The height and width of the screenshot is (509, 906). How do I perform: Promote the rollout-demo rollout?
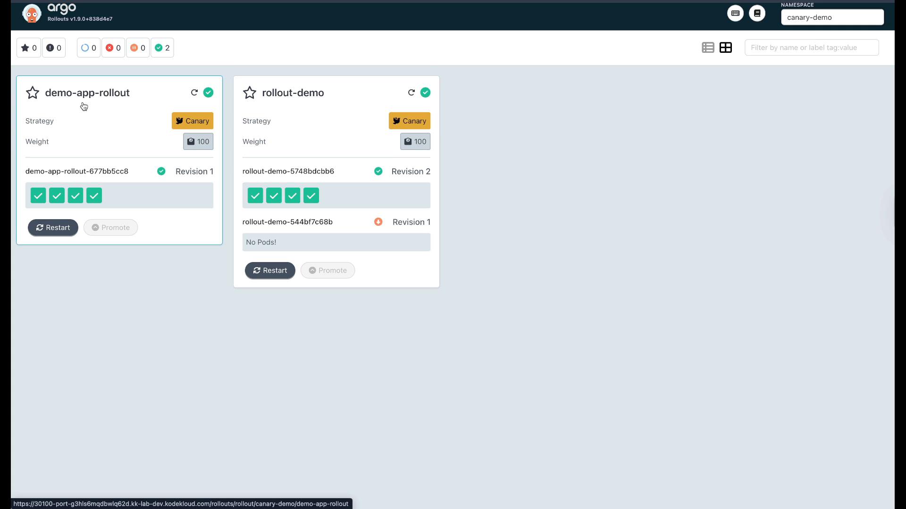(328, 271)
